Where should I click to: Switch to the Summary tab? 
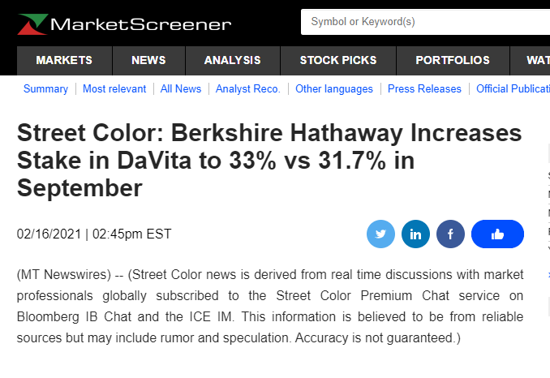(x=45, y=89)
